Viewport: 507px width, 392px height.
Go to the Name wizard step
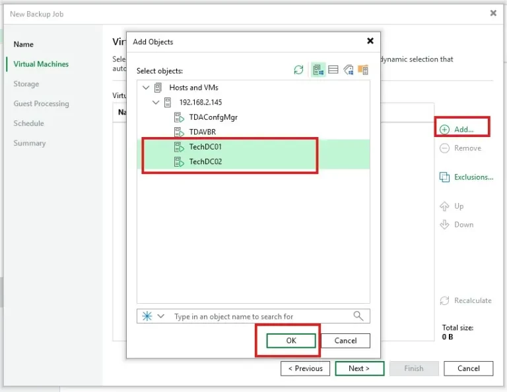coord(23,44)
